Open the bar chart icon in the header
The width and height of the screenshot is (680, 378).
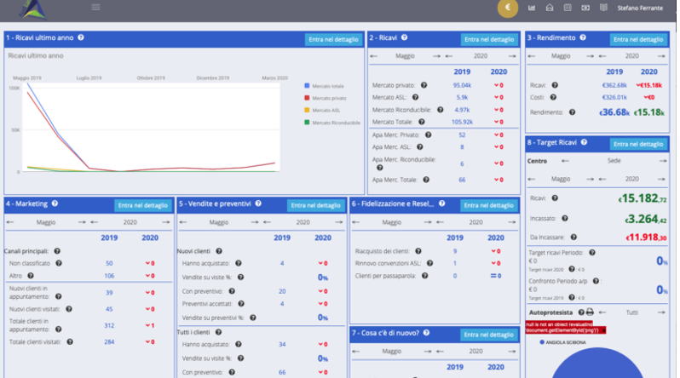[x=532, y=8]
